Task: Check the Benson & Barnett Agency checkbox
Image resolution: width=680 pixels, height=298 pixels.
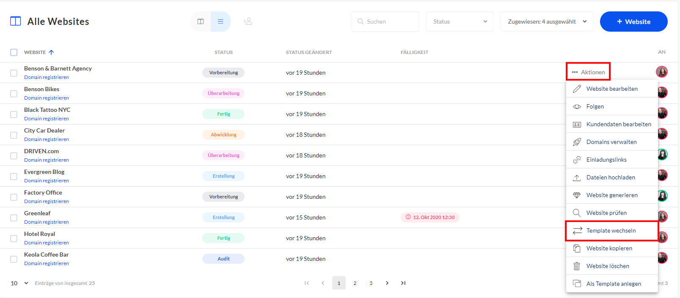Action: (14, 73)
